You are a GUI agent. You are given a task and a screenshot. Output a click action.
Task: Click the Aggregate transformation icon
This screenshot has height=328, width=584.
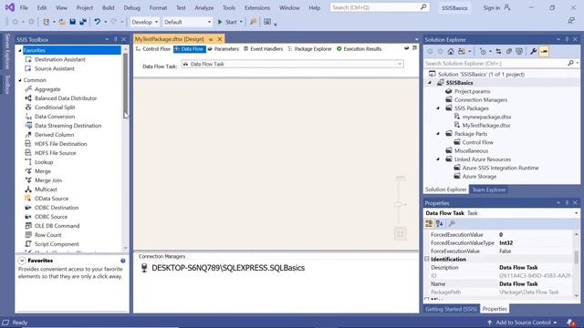click(28, 89)
